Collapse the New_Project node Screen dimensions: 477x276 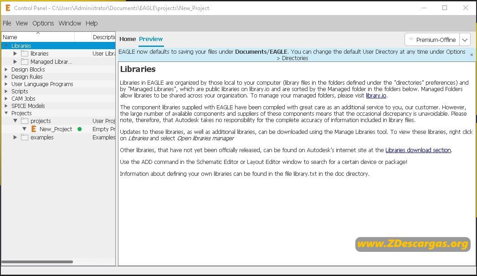coord(24,129)
